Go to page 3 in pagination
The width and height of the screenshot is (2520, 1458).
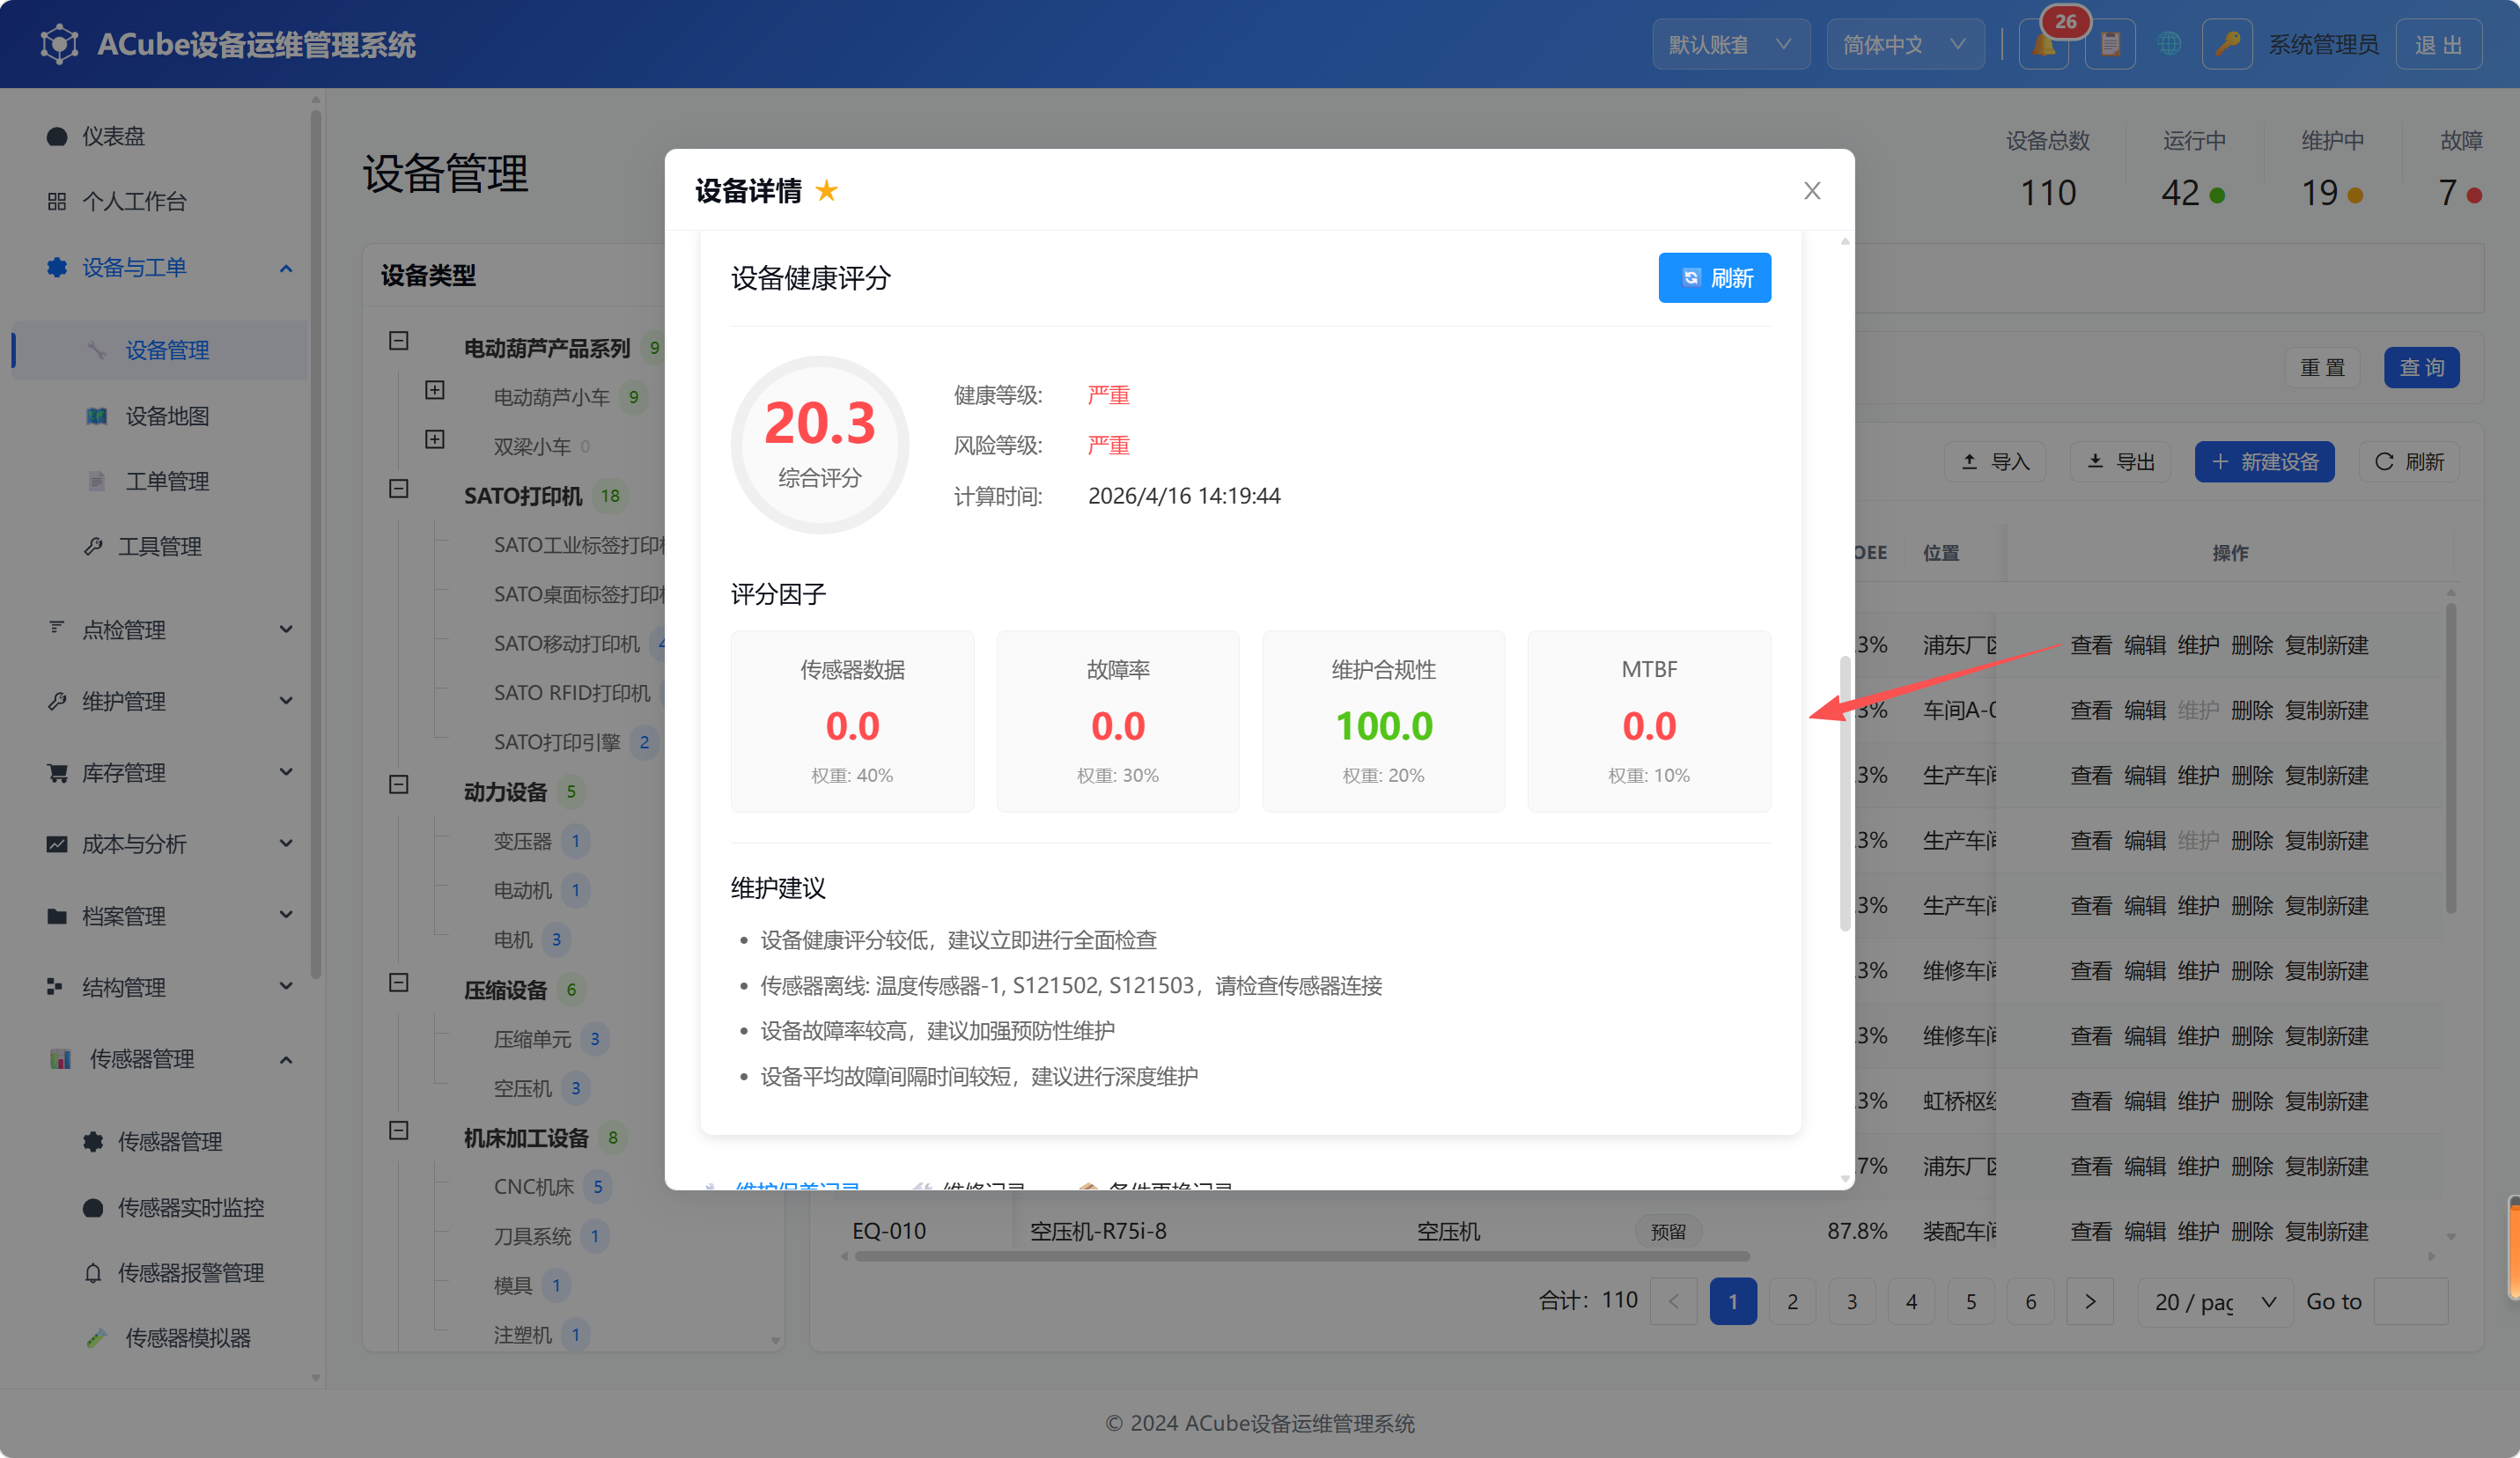pos(1852,1301)
